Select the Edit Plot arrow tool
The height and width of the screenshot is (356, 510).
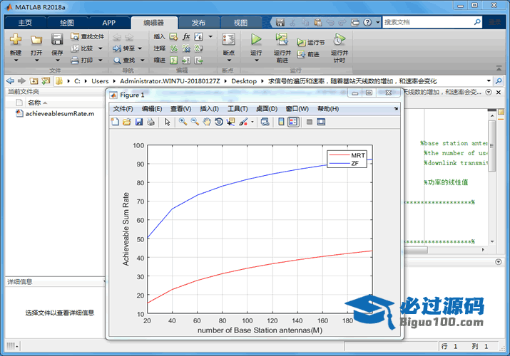pyautogui.click(x=168, y=122)
